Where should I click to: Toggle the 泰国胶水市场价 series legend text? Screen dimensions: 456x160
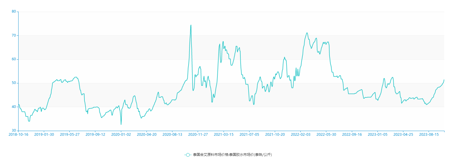click(232, 155)
